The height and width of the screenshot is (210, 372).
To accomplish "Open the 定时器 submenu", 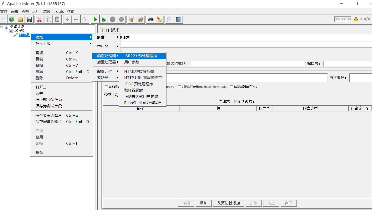I will 106,46.
